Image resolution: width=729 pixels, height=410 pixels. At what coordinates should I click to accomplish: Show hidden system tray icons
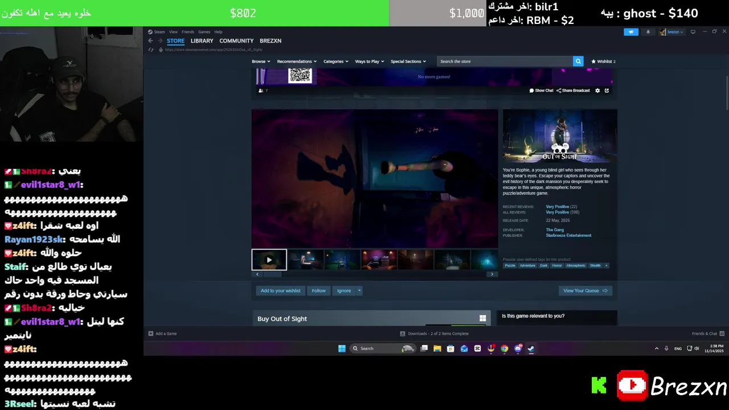[657, 348]
